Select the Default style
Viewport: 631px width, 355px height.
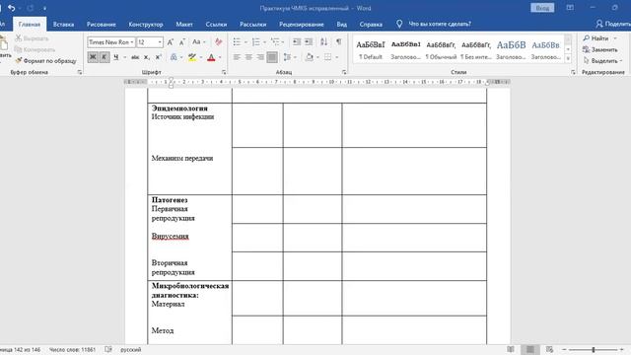click(x=371, y=49)
